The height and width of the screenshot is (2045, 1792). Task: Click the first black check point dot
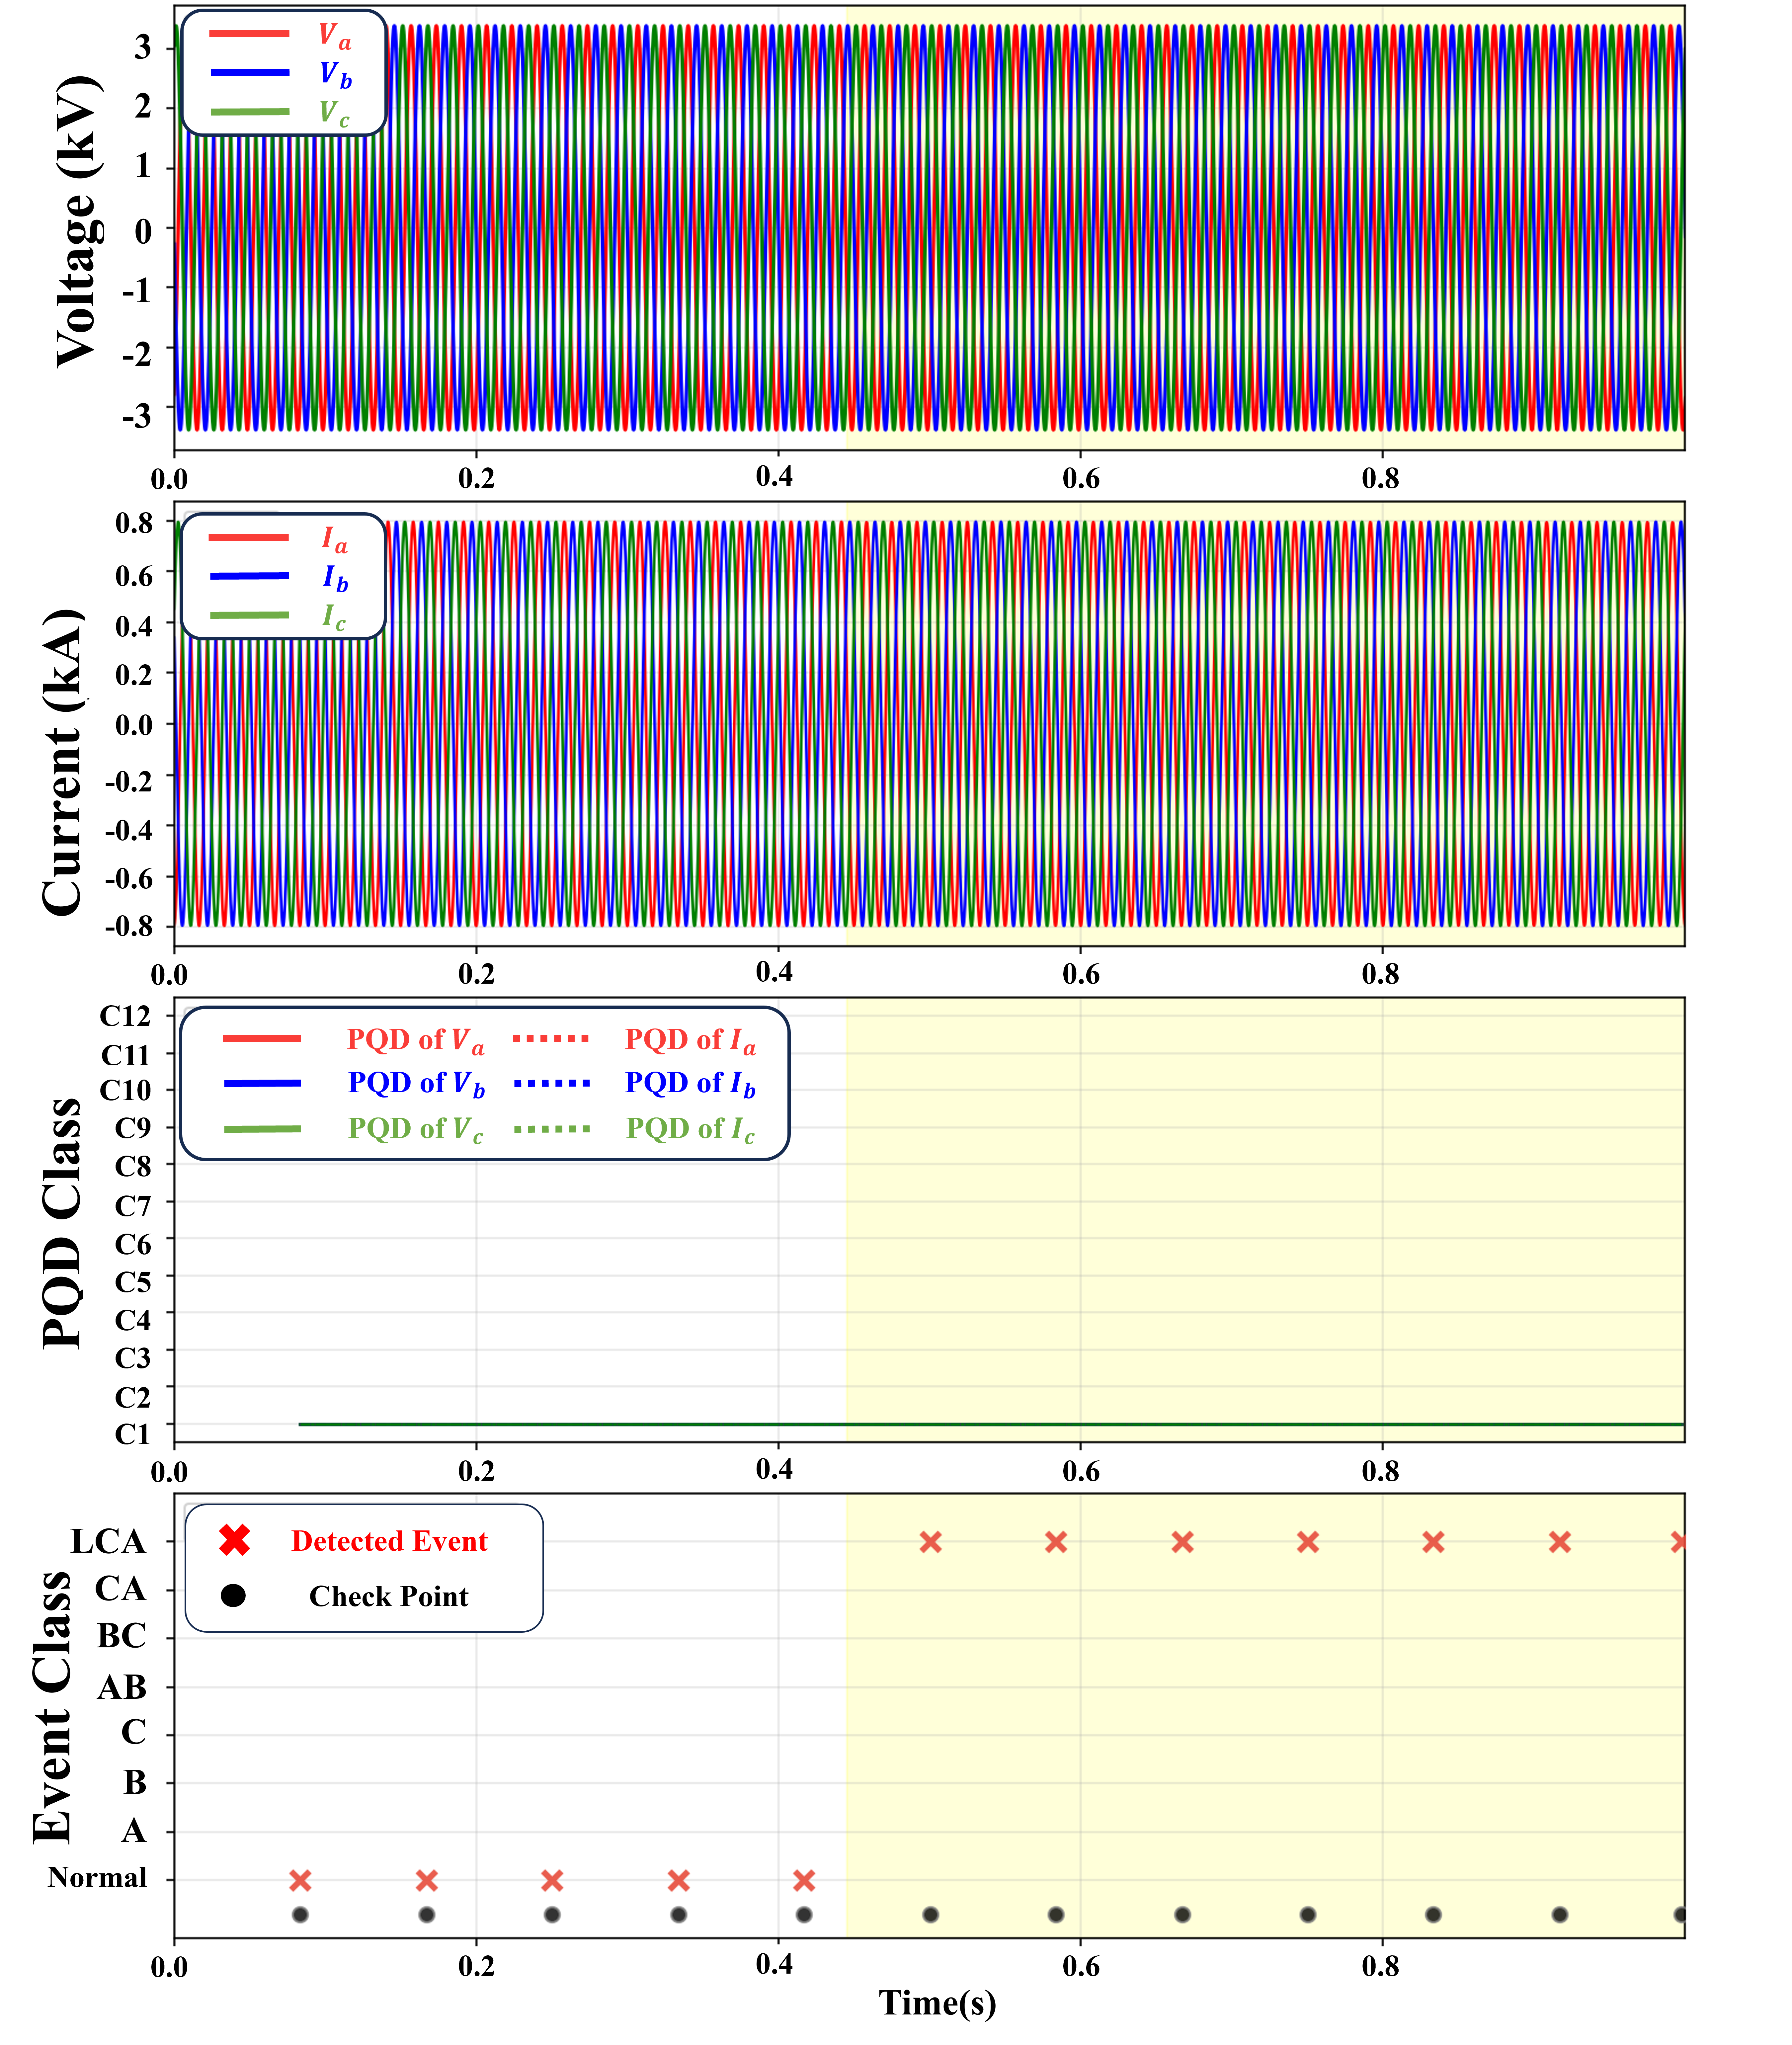click(x=300, y=1915)
